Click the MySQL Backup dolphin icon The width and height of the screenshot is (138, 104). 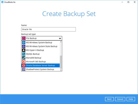coord(24,54)
